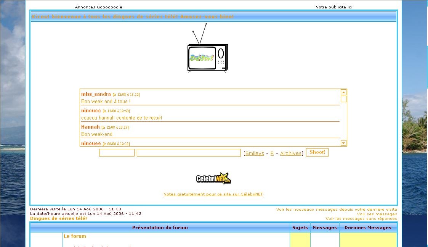Image resolution: width=428 pixels, height=247 pixels.
Task: Click 'coucou hannah contente de te revoir!' message
Action: coord(122,118)
